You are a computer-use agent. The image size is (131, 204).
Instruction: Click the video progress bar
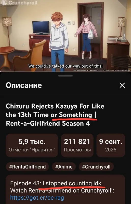coord(65,72)
